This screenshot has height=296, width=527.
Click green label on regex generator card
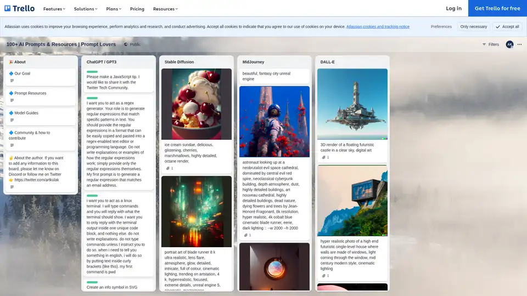(92, 98)
